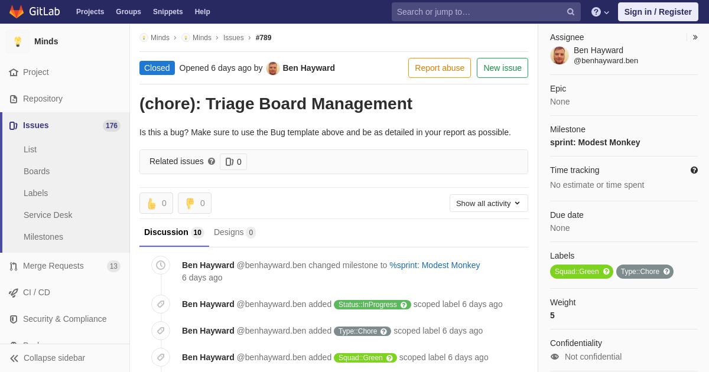Click the thumbs down reaction button
Viewport: 709px width, 372px height.
(194, 203)
